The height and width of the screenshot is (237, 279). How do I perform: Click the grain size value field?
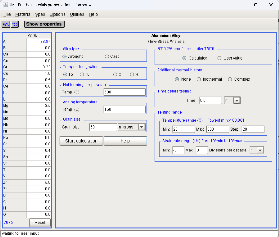click(x=103, y=127)
